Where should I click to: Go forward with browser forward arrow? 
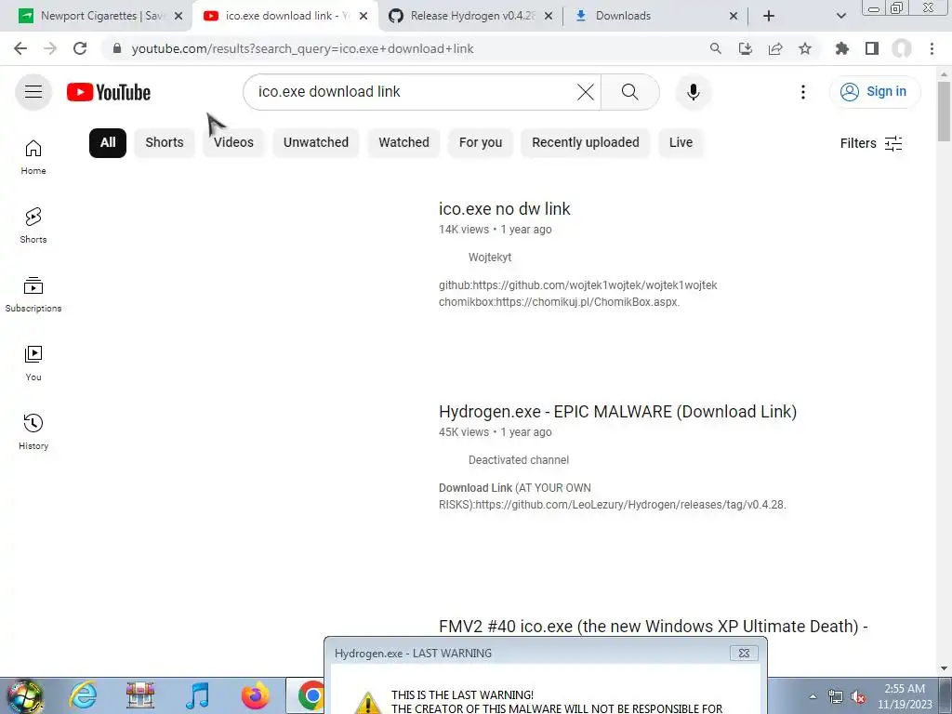pyautogui.click(x=50, y=48)
